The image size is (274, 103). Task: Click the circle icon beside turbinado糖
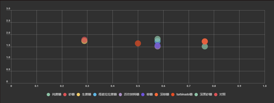pos(173,94)
